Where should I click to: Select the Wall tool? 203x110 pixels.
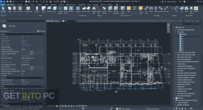[x=10, y=9]
